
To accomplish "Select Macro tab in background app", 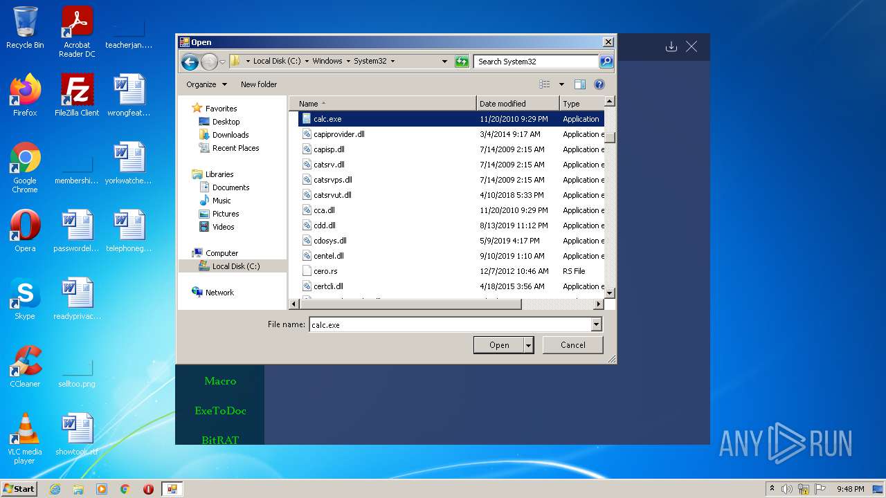I will tap(220, 381).
